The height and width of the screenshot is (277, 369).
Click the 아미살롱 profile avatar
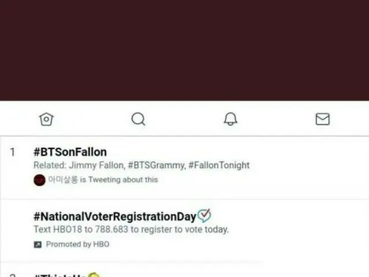39,179
